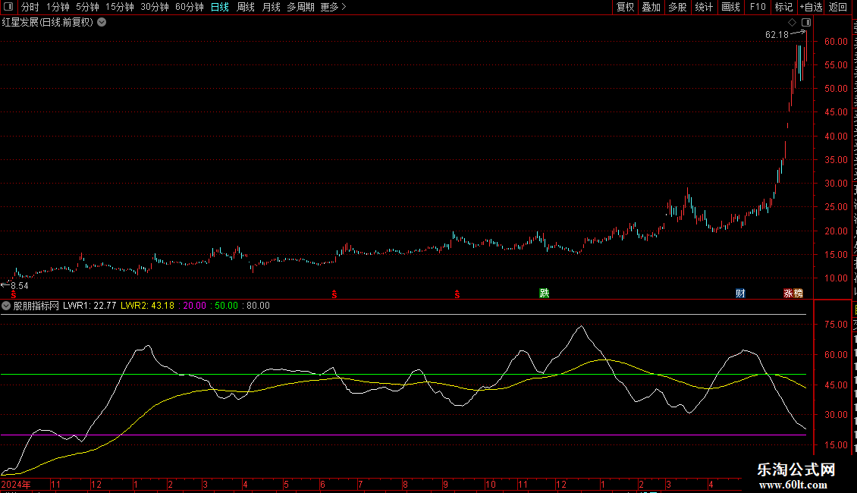Click the 标记 mark button
Image resolution: width=857 pixels, height=493 pixels.
click(x=783, y=7)
